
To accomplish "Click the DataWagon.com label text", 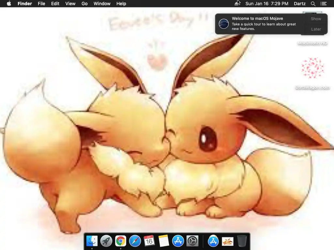I will tap(312, 87).
